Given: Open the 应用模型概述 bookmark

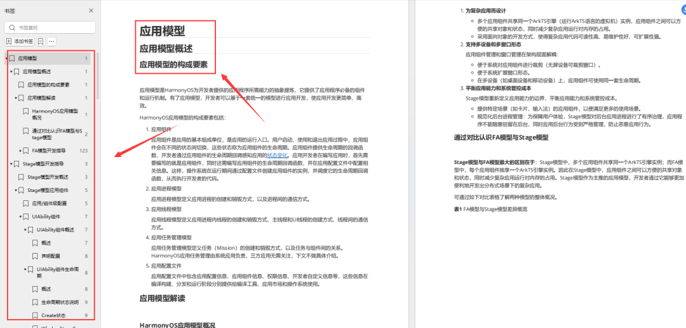Looking at the screenshot, I should [37, 71].
